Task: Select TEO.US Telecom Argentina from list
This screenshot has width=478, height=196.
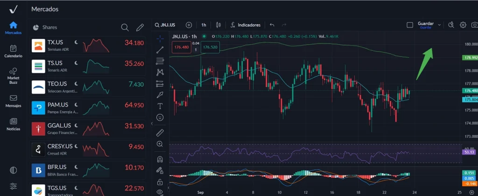Action: coord(89,87)
